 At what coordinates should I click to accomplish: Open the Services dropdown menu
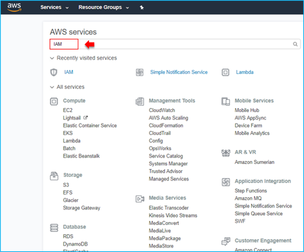point(55,7)
